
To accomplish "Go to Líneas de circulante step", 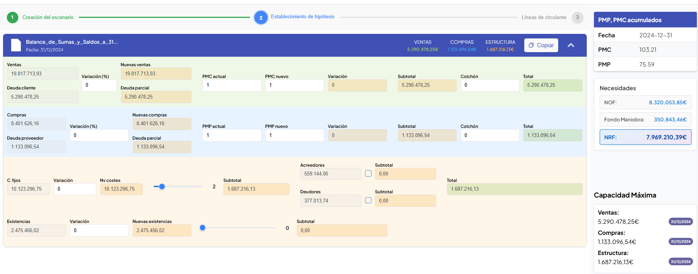I will (x=544, y=18).
